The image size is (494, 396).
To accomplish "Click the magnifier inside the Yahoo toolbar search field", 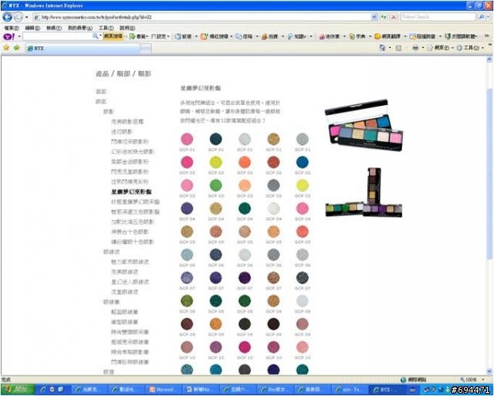I will click(x=95, y=36).
